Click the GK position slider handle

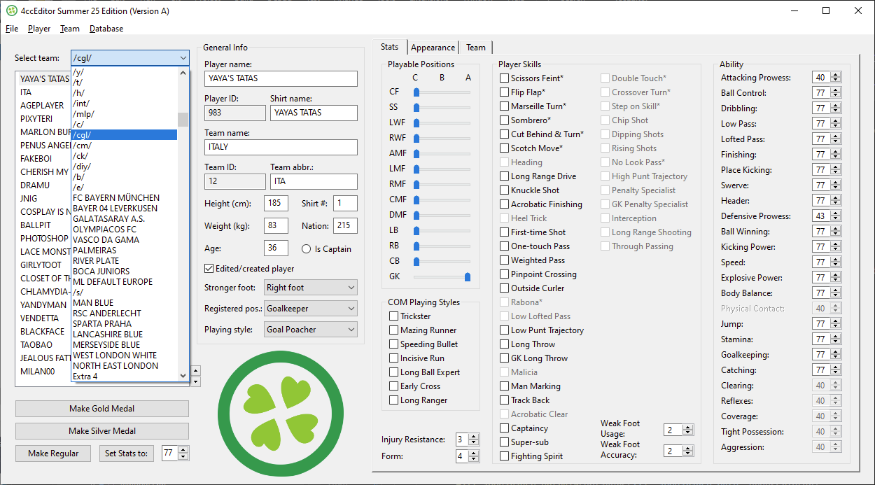(x=468, y=277)
